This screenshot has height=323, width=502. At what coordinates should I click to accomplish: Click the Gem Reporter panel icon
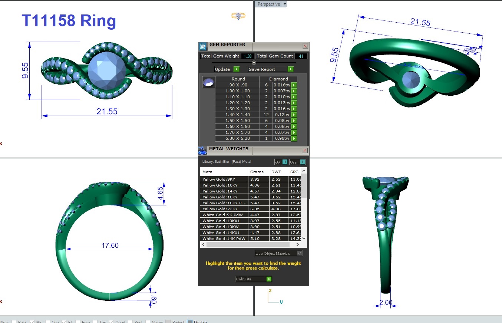(x=202, y=46)
